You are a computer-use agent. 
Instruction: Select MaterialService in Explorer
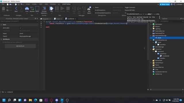click(160, 31)
